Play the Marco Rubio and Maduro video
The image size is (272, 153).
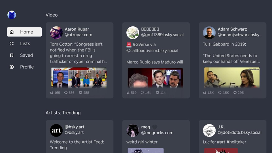coord(155,78)
